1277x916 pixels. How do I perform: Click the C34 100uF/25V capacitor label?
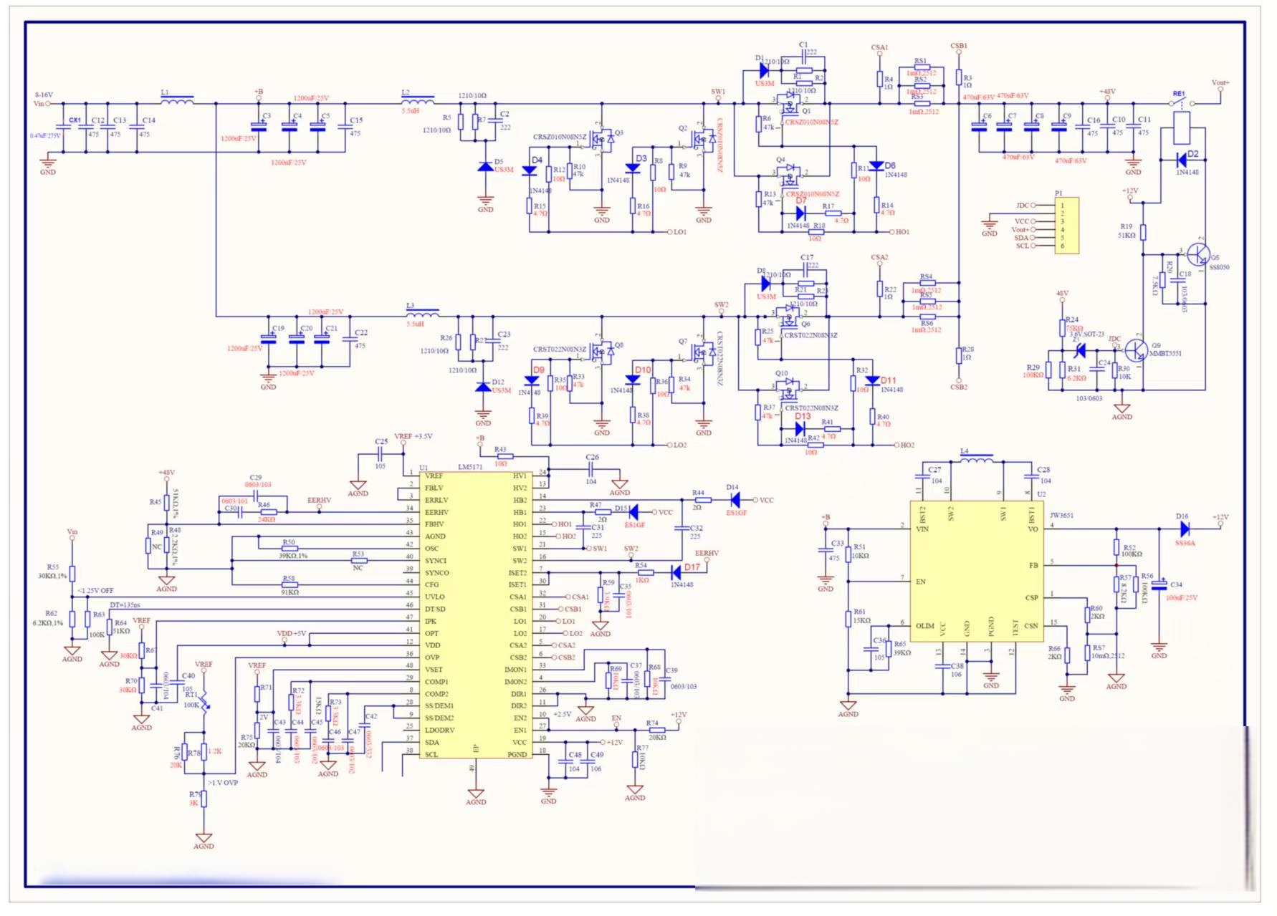[1181, 591]
